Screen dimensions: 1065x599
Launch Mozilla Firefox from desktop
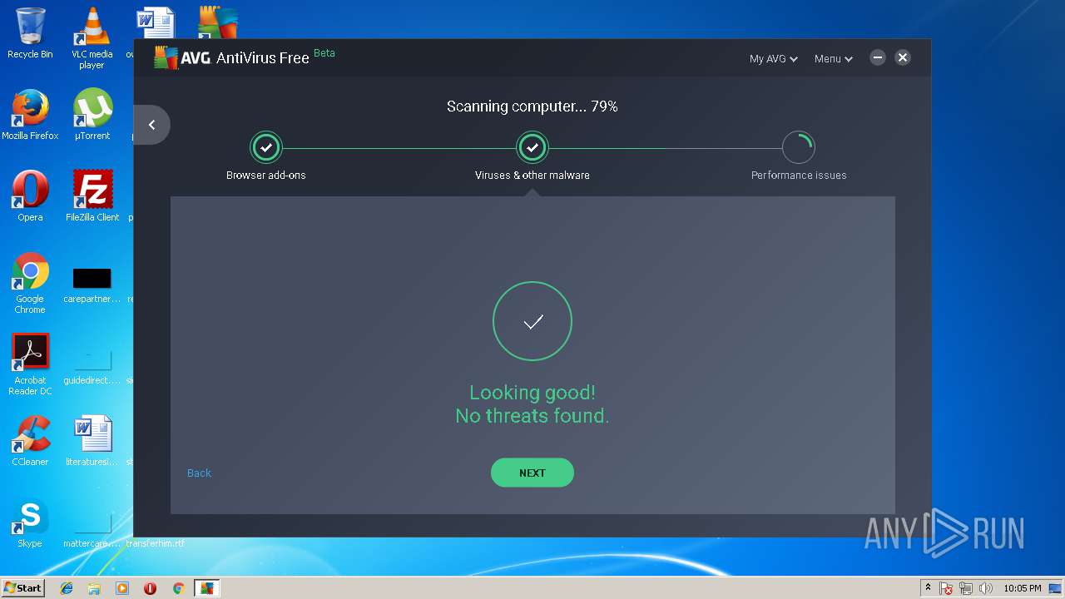[30, 115]
